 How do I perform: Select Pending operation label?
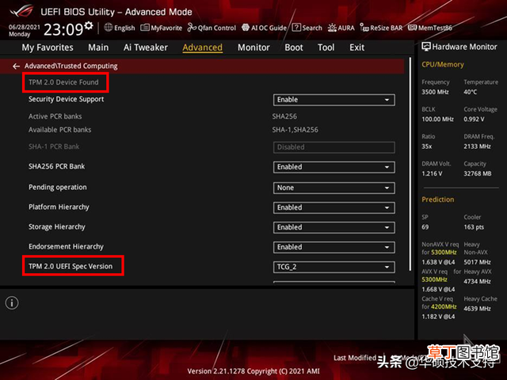pos(58,188)
